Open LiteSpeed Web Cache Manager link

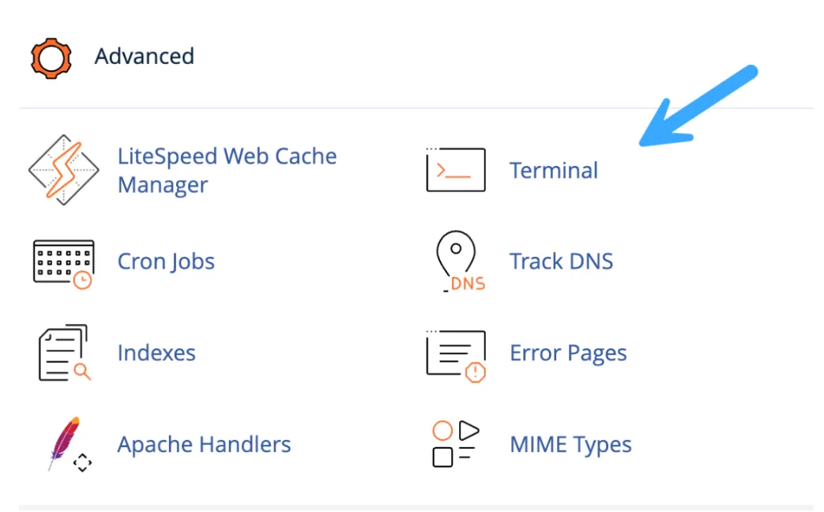(x=227, y=171)
